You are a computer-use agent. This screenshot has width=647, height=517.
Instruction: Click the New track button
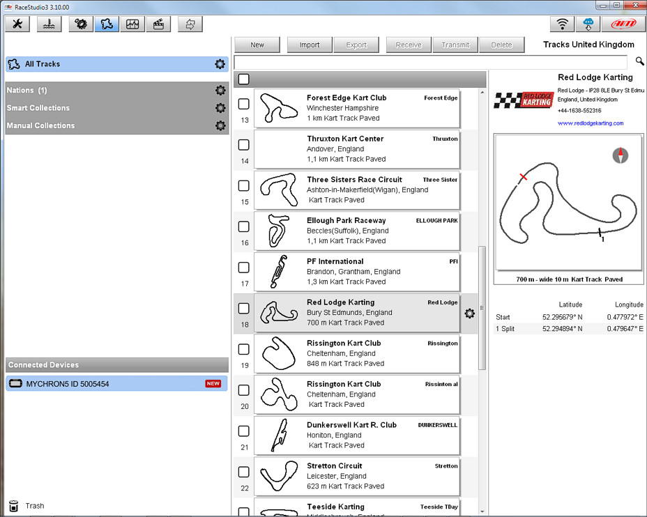pyautogui.click(x=257, y=45)
